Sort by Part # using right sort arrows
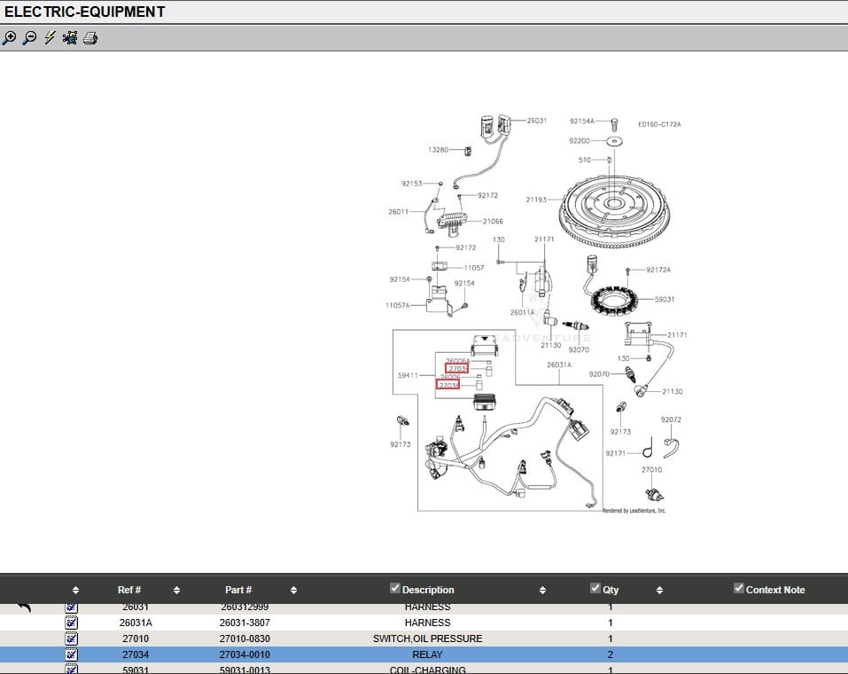The width and height of the screenshot is (848, 674). [x=293, y=590]
